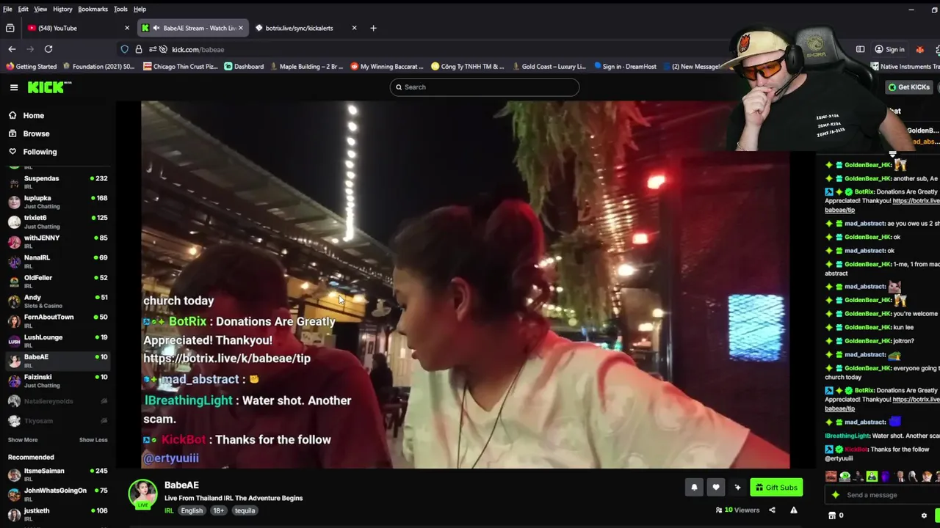This screenshot has width=940, height=528.
Task: Open recommended channel ItsmeSaiman
Action: pos(57,474)
